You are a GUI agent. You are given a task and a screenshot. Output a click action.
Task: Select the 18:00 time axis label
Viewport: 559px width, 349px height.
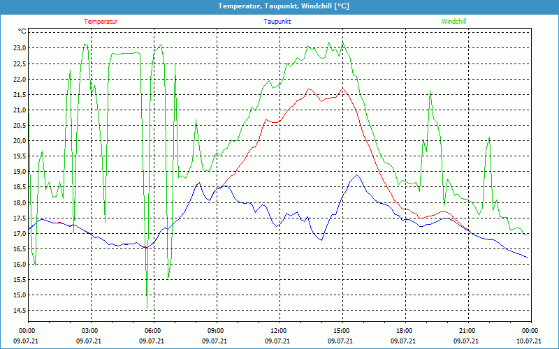(405, 331)
